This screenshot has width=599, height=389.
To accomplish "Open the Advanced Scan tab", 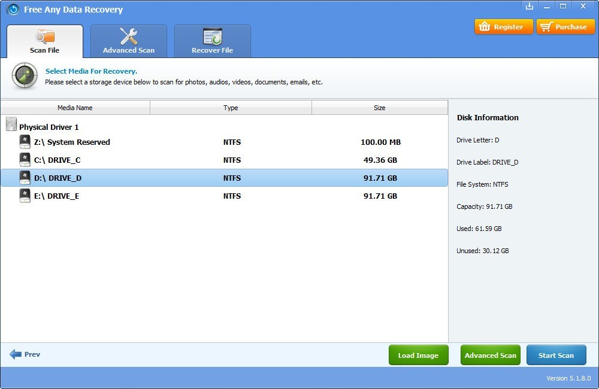I will point(129,50).
